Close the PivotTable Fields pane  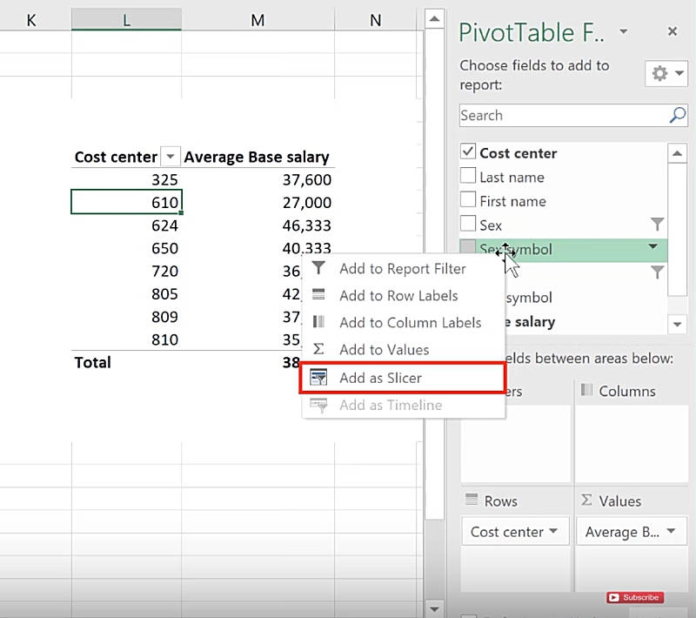pos(672,31)
